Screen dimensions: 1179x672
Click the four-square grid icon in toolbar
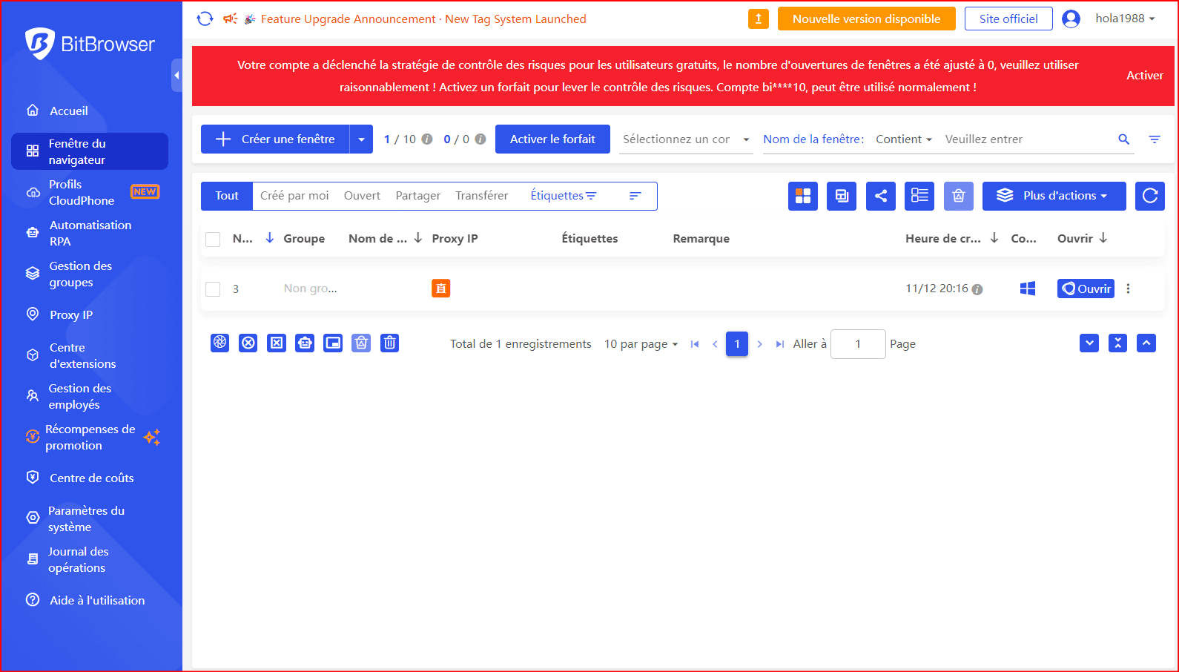[802, 196]
